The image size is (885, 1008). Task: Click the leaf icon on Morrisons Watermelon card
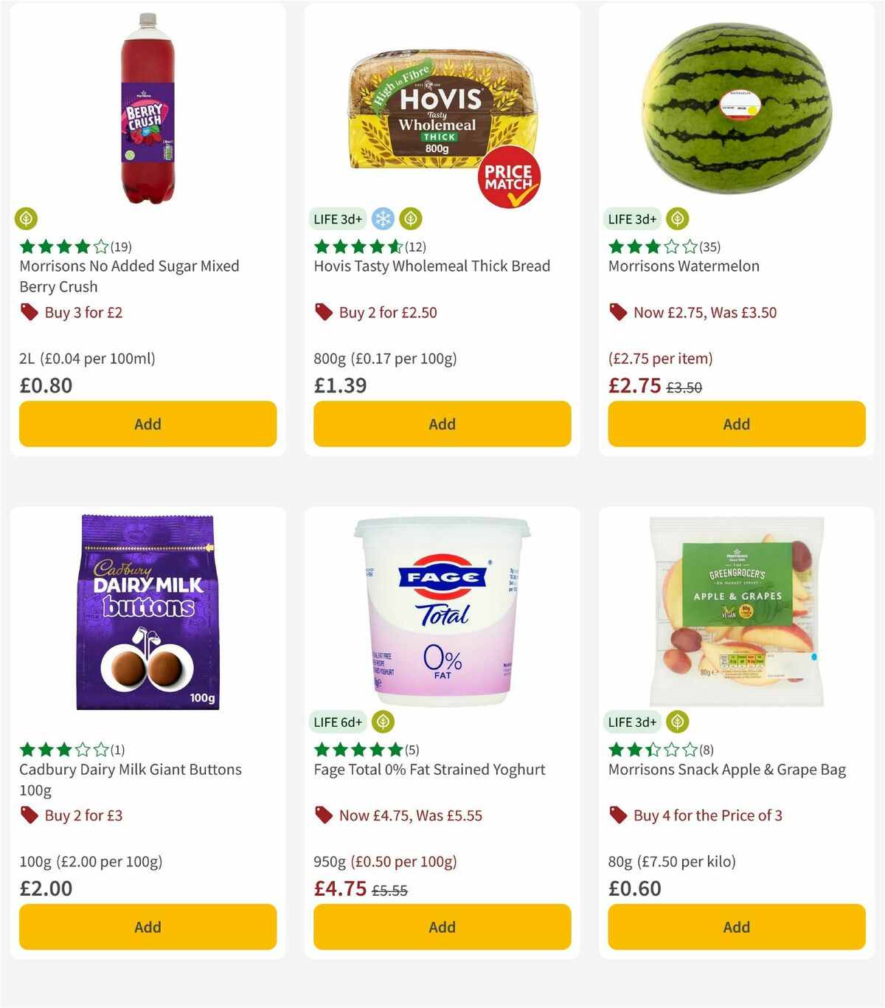click(676, 218)
